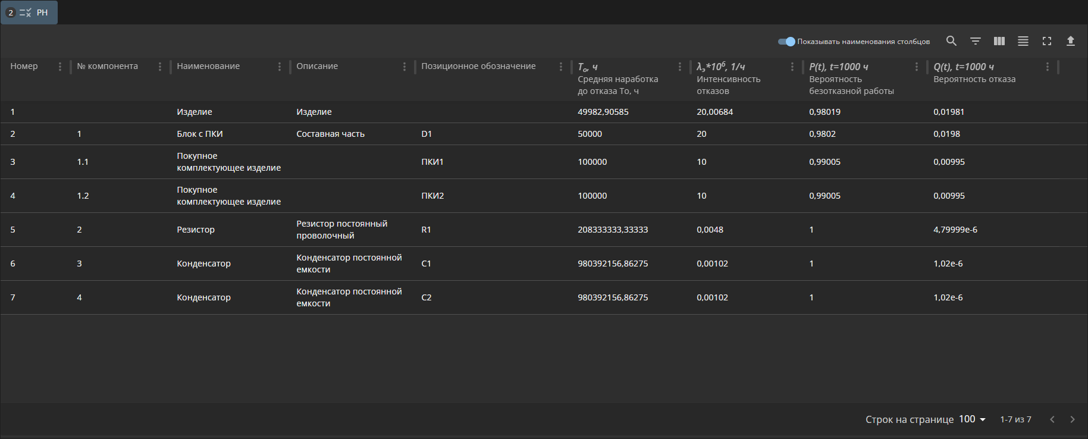Select the 20,00684 failure rate cell
This screenshot has height=439, width=1088.
pos(715,112)
